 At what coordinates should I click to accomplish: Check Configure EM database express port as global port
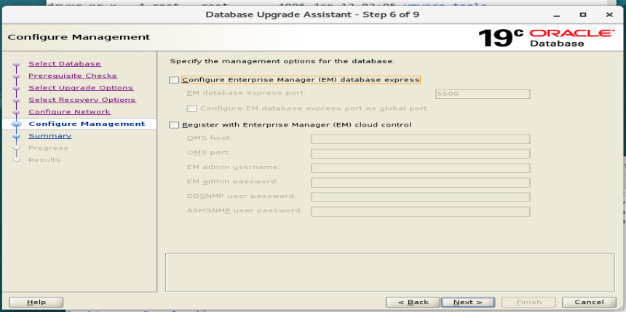(192, 108)
